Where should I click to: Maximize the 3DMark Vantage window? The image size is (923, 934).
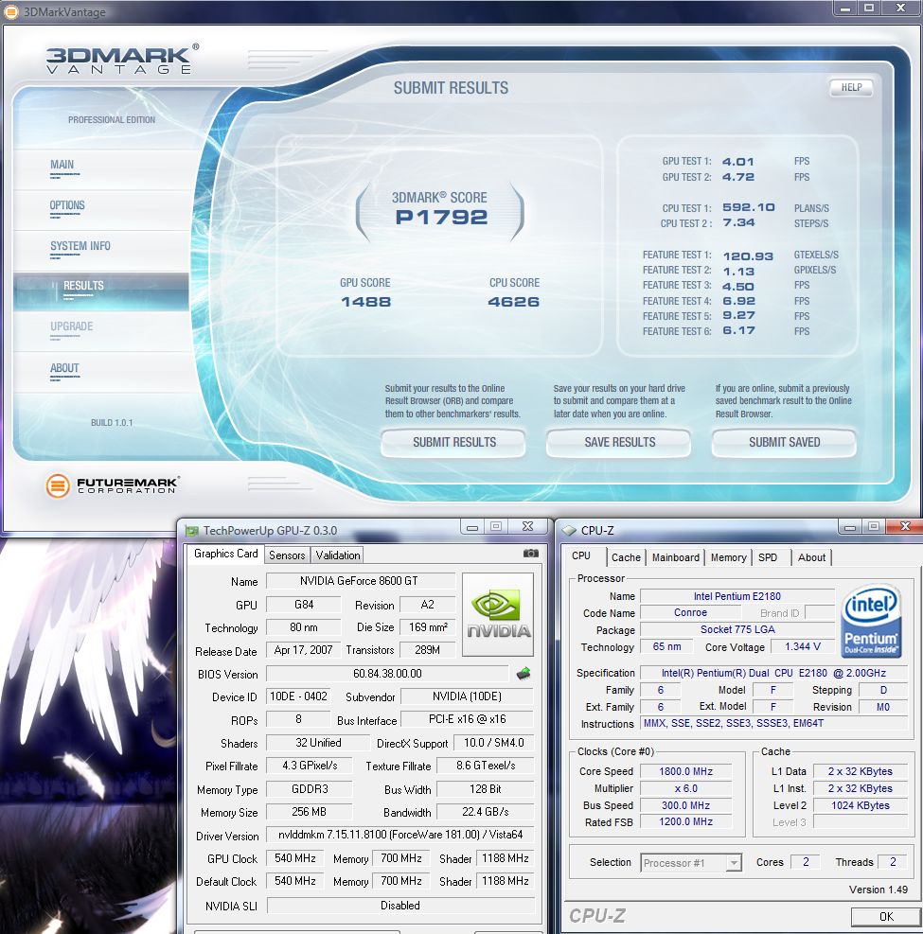pyautogui.click(x=869, y=8)
